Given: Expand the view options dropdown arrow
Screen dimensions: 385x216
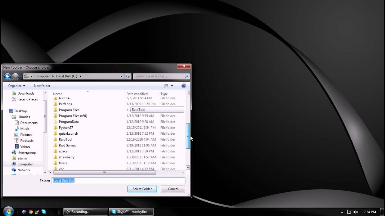Looking at the screenshot, I should (172, 86).
